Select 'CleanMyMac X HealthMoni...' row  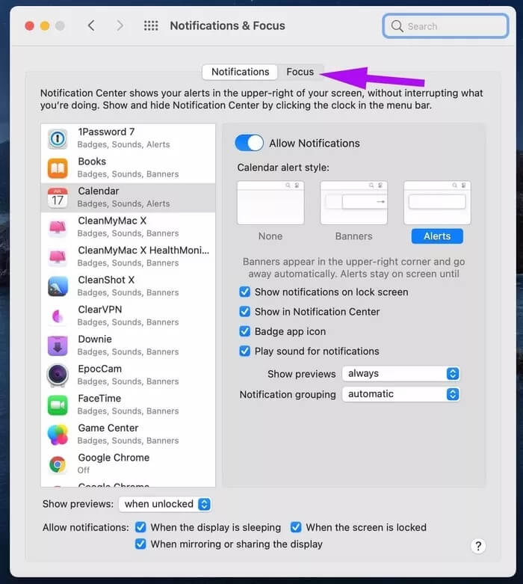tap(128, 257)
